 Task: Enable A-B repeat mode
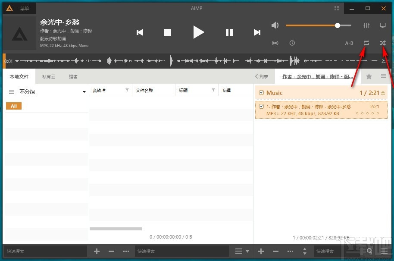pyautogui.click(x=349, y=43)
